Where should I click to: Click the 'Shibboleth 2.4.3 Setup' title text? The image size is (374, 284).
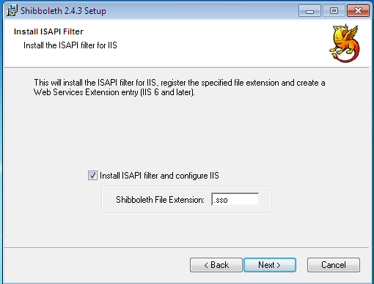pos(63,11)
